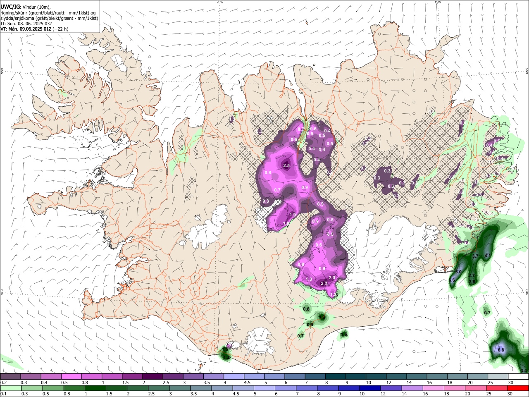Click the 15W longitude label on the top edge
529x397 pixels.
click(438, 2)
